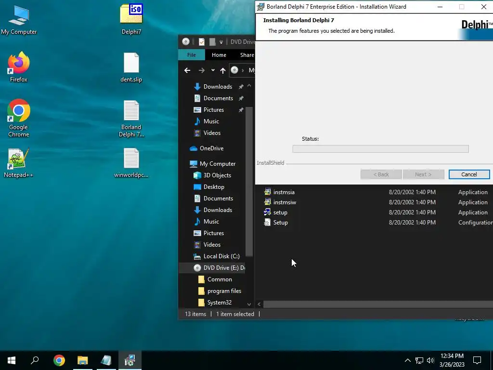Select the dent.slip file on desktop

pyautogui.click(x=131, y=67)
